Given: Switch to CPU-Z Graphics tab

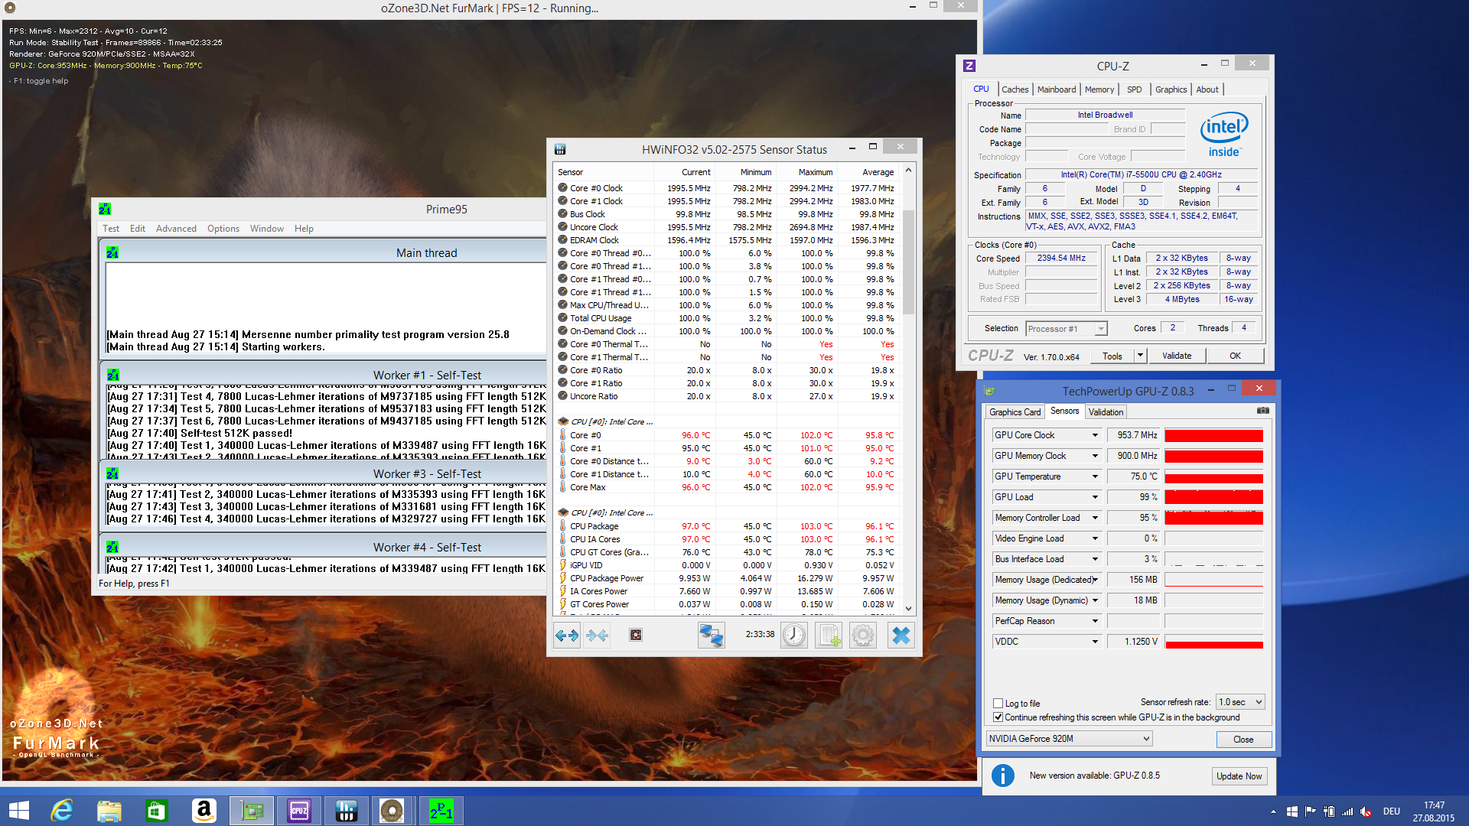Looking at the screenshot, I should pyautogui.click(x=1171, y=89).
